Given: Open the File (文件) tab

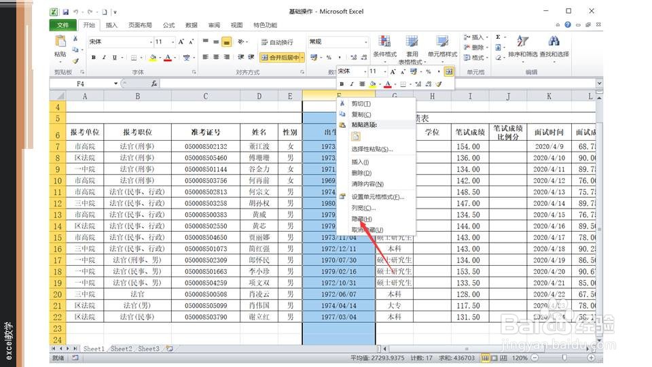Looking at the screenshot, I should [62, 25].
